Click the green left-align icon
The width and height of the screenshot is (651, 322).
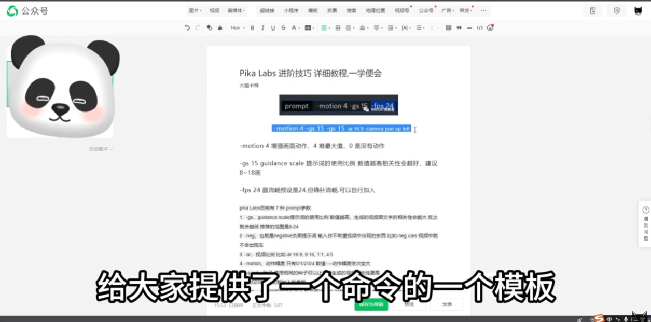325,28
